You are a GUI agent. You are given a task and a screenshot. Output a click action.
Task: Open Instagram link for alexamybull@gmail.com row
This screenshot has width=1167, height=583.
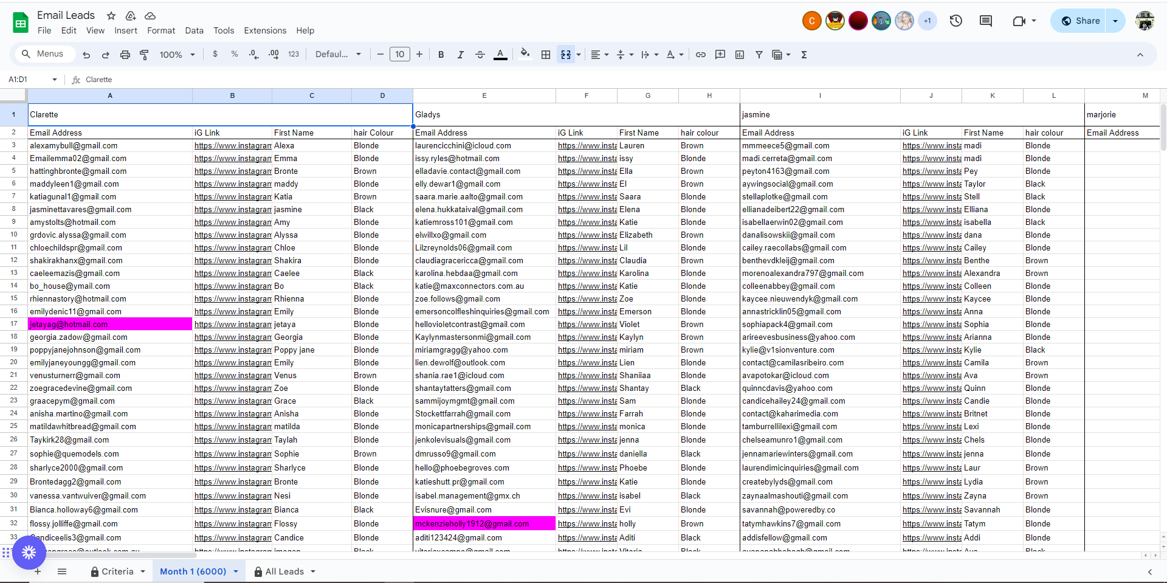233,146
